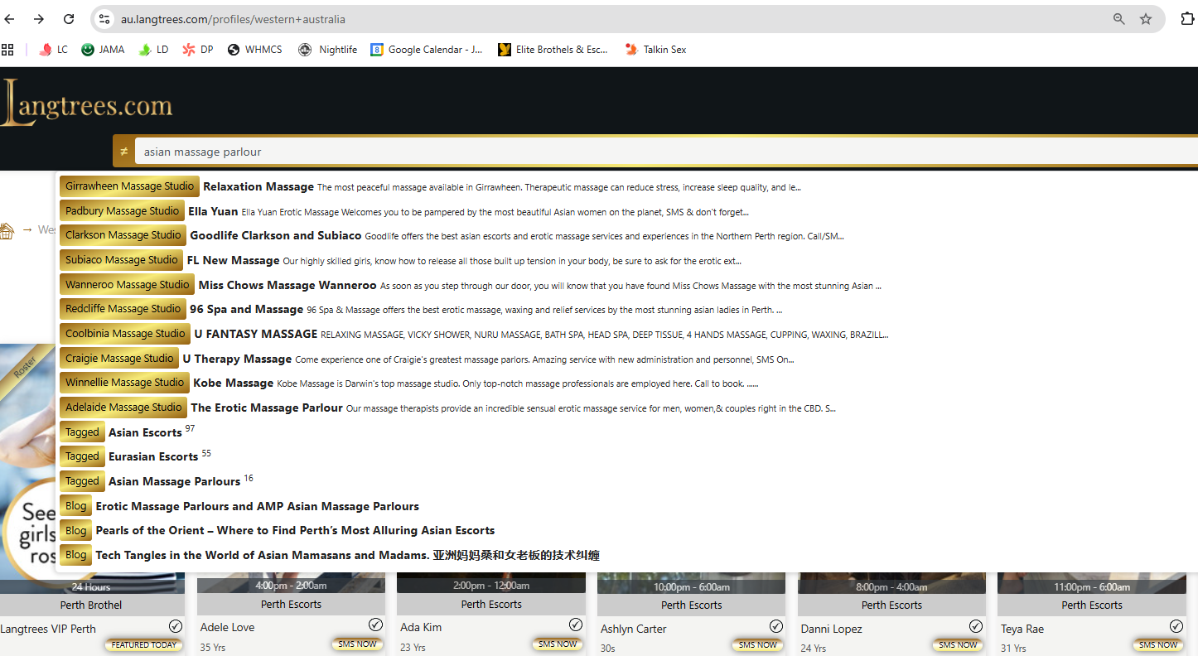This screenshot has width=1198, height=656.
Task: Open the U FANTASY MASSAGE result
Action: (256, 334)
